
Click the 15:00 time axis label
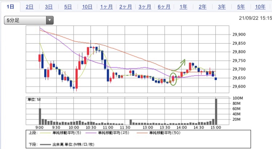[x=216, y=128]
